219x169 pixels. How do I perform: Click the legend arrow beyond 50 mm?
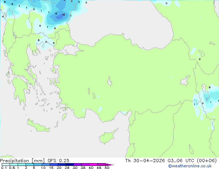[x=109, y=165]
